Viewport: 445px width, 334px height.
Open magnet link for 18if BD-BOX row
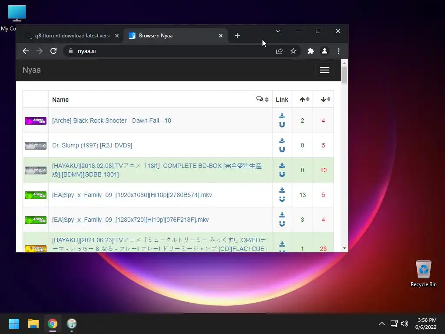point(282,174)
